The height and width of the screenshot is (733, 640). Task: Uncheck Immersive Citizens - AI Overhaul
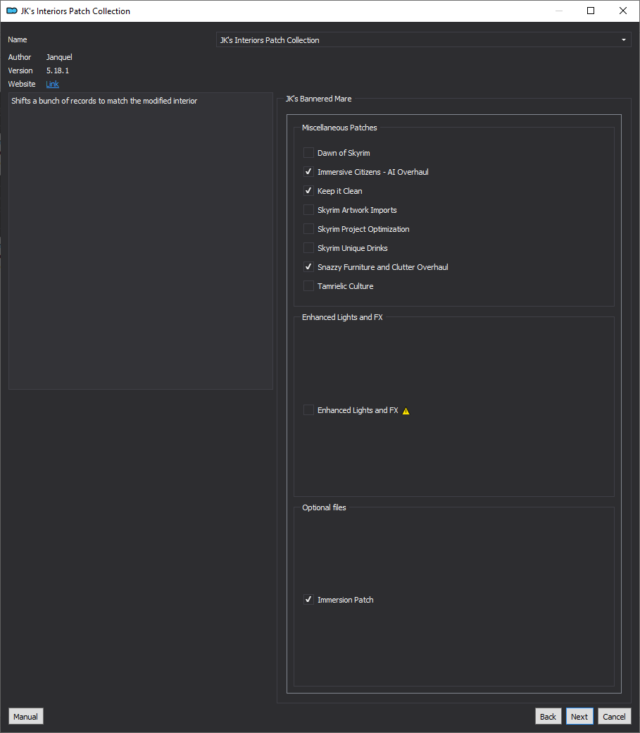pos(308,171)
